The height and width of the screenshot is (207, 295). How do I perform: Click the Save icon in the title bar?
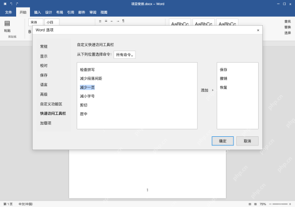pyautogui.click(x=5, y=4)
